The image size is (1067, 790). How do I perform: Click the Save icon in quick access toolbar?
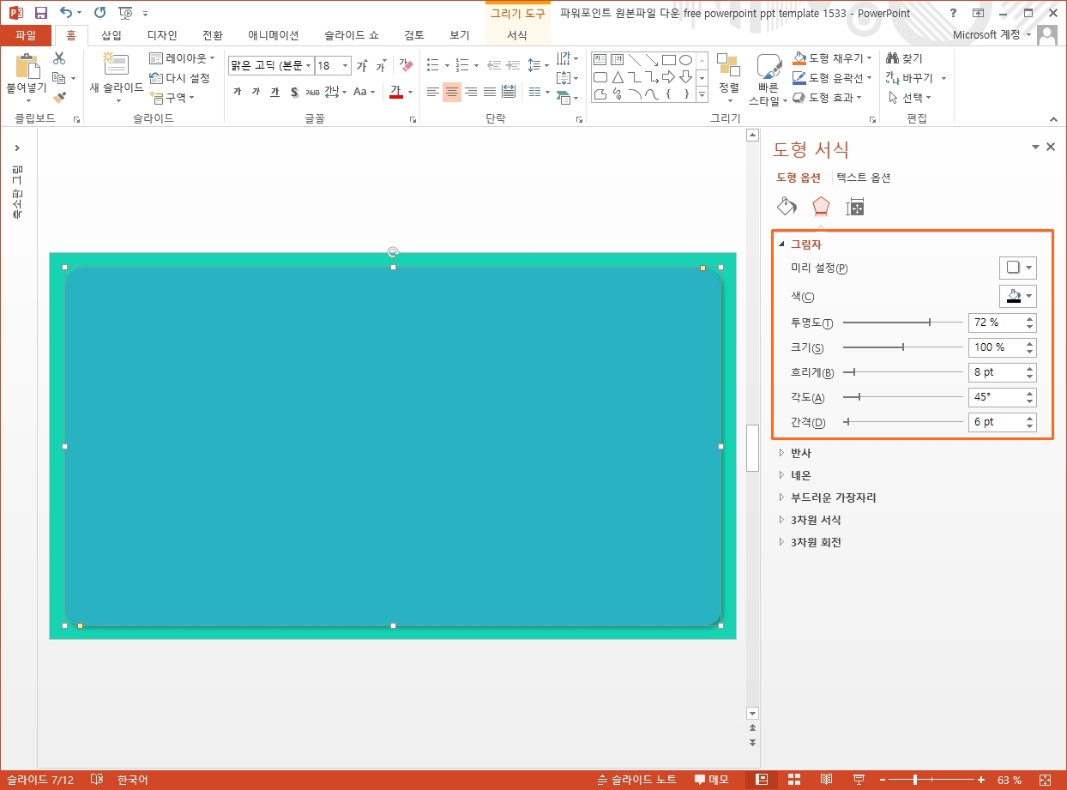point(40,13)
